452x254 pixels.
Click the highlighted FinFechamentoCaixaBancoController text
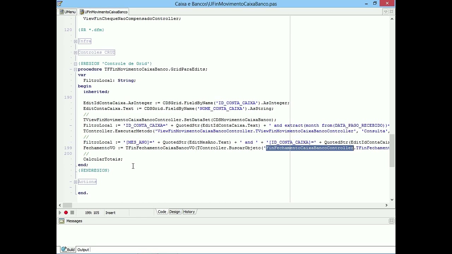click(x=310, y=148)
